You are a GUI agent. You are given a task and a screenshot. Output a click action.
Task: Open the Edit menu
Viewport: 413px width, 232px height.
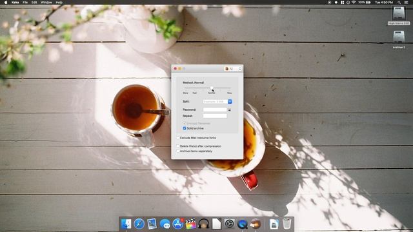coord(34,3)
